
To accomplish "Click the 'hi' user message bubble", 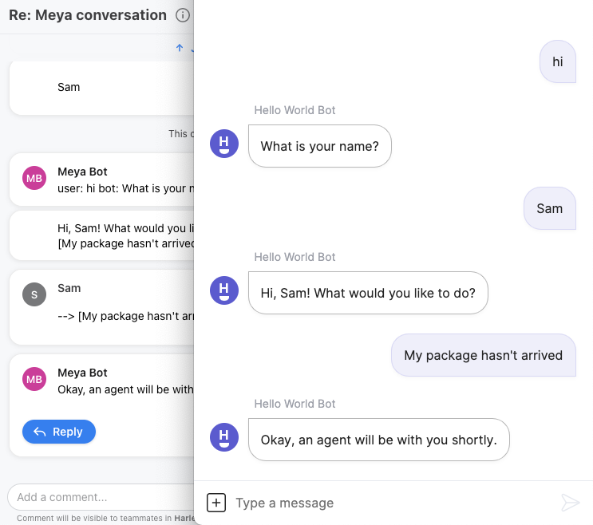I will click(558, 61).
